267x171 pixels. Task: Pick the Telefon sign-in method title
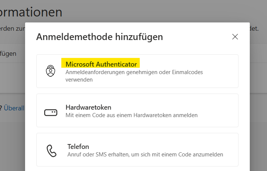tap(78, 146)
